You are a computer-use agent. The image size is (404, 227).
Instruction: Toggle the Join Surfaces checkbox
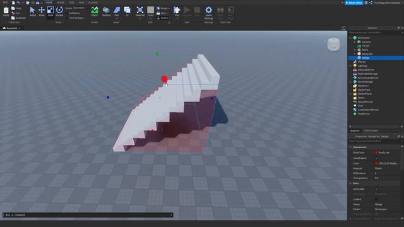pyautogui.click(x=68, y=18)
